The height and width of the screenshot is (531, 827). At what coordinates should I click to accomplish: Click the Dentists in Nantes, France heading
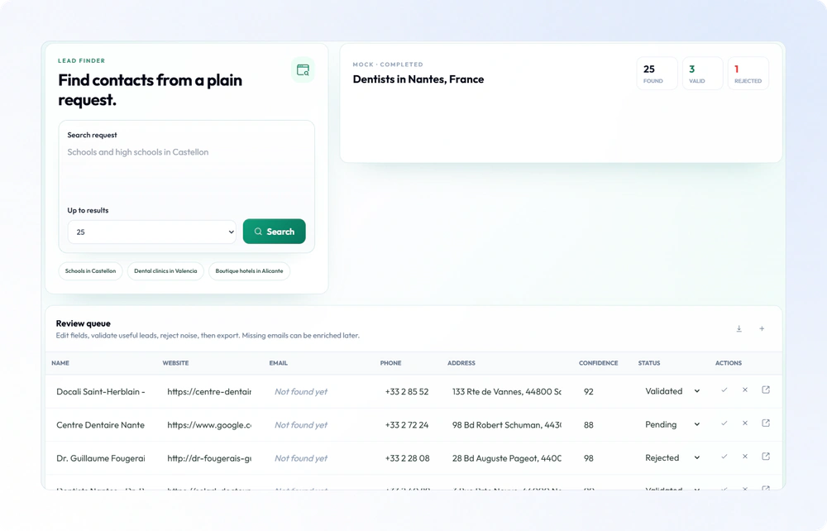click(418, 79)
